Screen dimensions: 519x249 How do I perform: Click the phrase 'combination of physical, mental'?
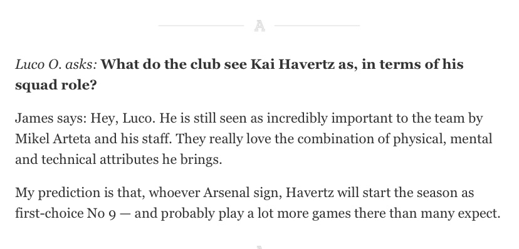pyautogui.click(x=395, y=139)
